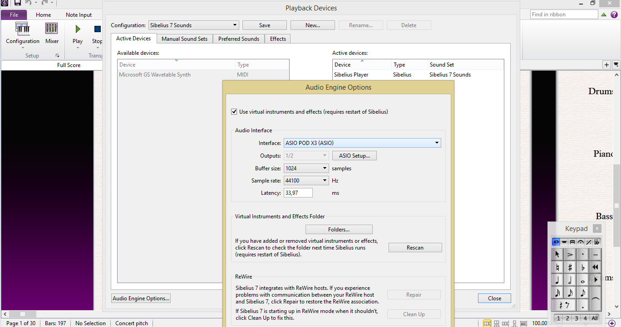621x327 pixels.
Task: Click the Folders button
Action: click(x=339, y=230)
